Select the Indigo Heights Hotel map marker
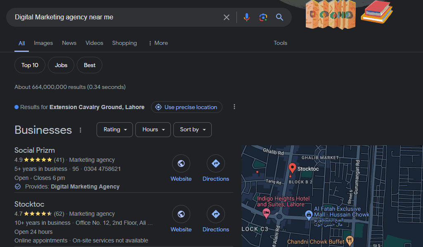Viewport: 423px width, 247px height. click(x=266, y=213)
